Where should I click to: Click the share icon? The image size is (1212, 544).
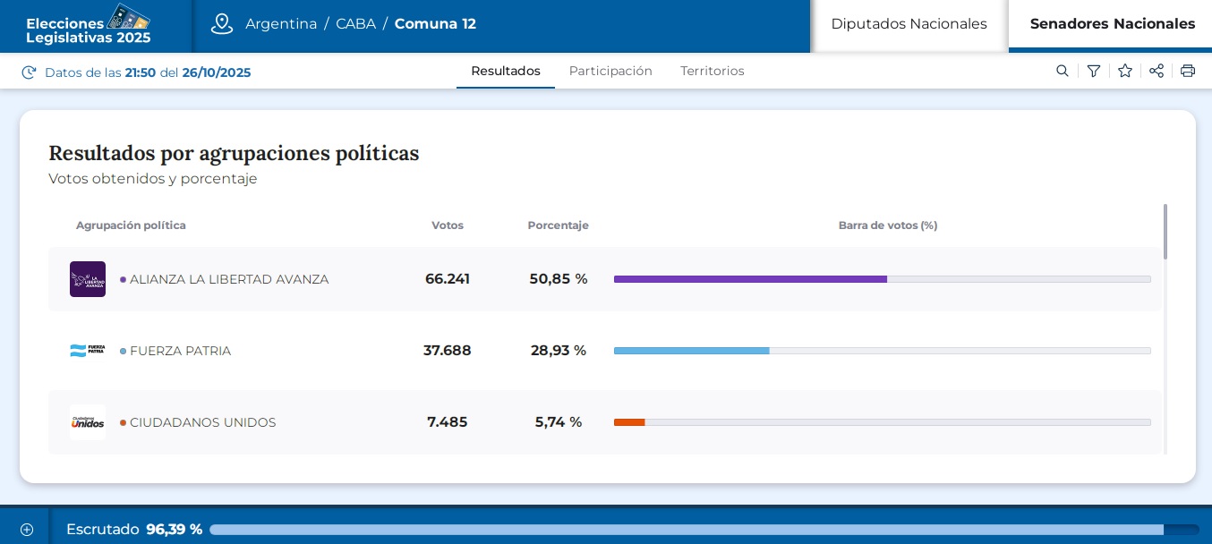1157,72
